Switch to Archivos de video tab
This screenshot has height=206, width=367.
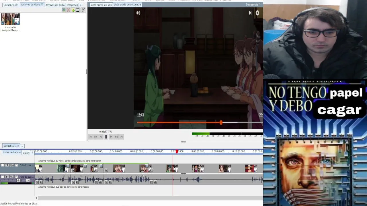tap(32, 5)
